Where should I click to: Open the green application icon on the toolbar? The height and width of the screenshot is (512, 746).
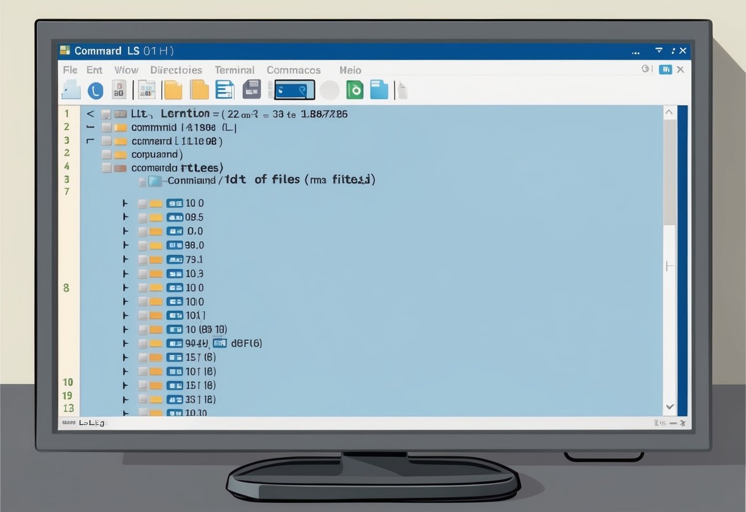[x=356, y=90]
